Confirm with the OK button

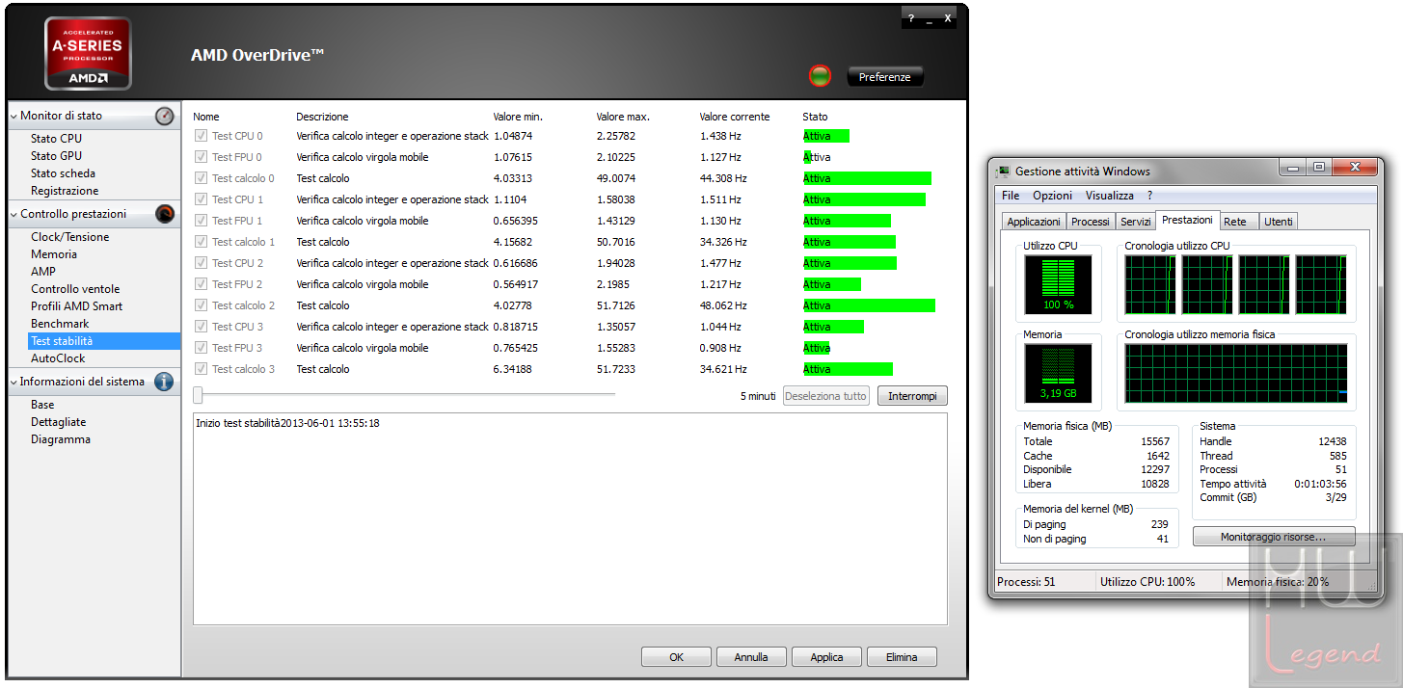[676, 657]
